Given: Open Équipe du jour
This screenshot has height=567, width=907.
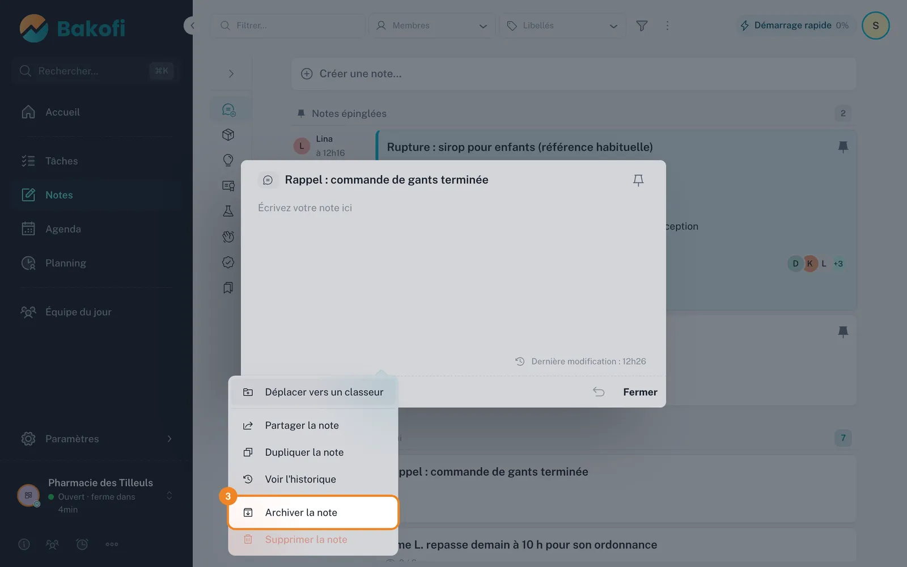Looking at the screenshot, I should click(x=96, y=312).
